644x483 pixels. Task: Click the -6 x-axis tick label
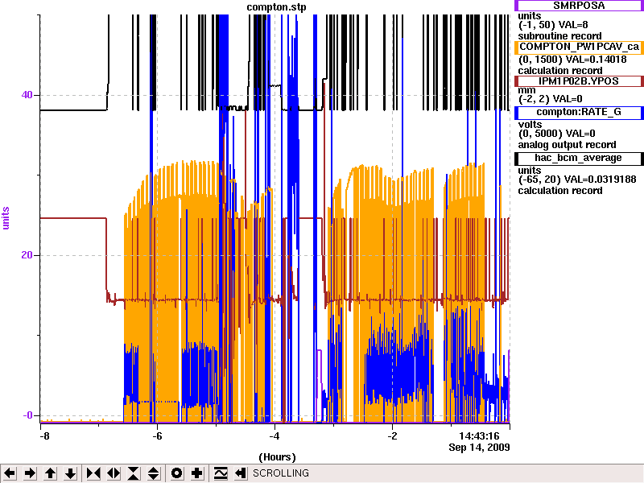pyautogui.click(x=158, y=436)
